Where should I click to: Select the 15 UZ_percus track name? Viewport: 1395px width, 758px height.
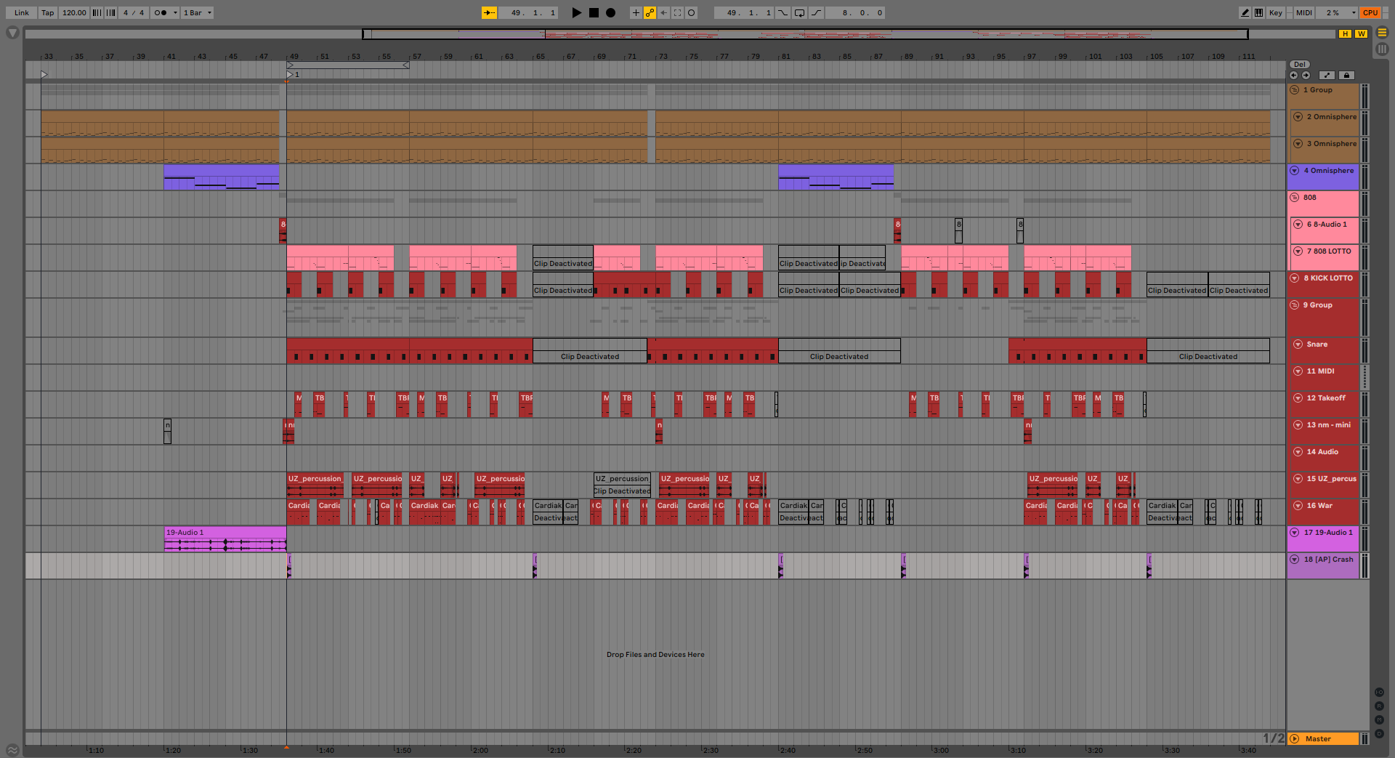[x=1332, y=479]
